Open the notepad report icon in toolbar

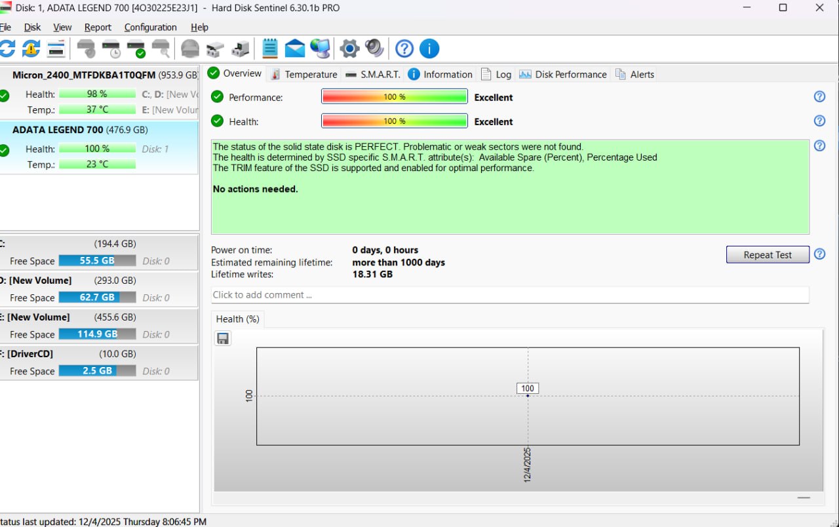coord(270,49)
